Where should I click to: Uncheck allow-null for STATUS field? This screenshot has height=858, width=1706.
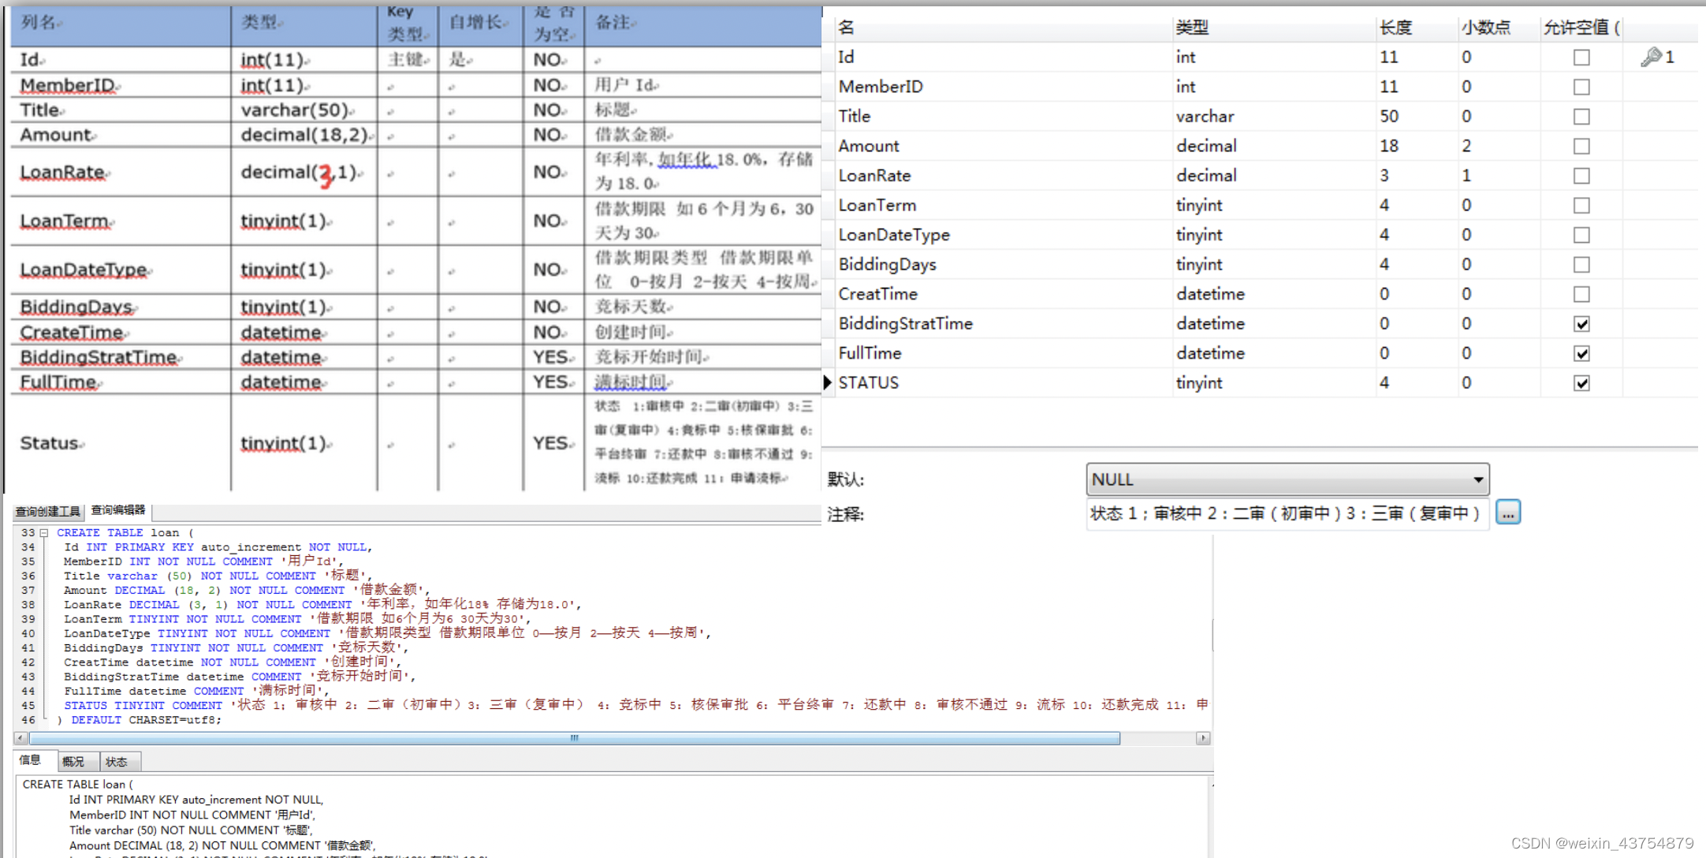pos(1581,383)
